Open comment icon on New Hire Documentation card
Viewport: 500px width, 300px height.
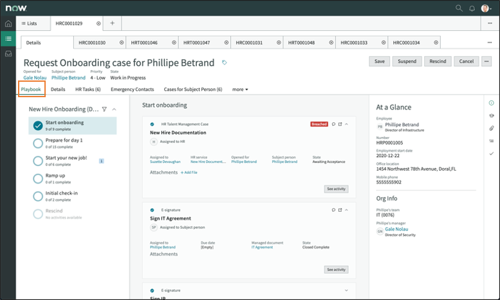(333, 124)
